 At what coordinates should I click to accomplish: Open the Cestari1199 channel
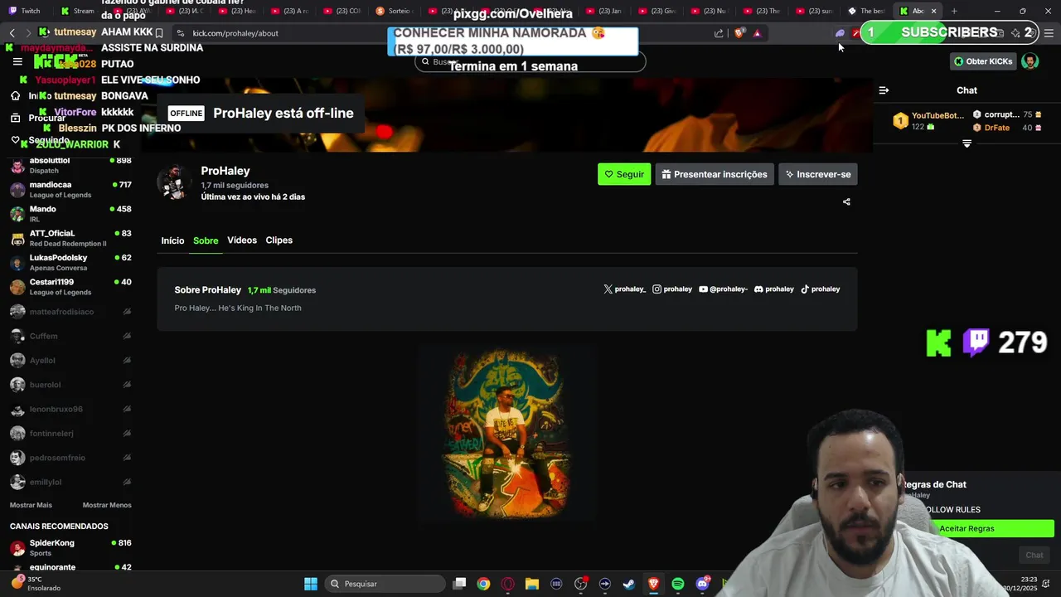click(x=70, y=287)
